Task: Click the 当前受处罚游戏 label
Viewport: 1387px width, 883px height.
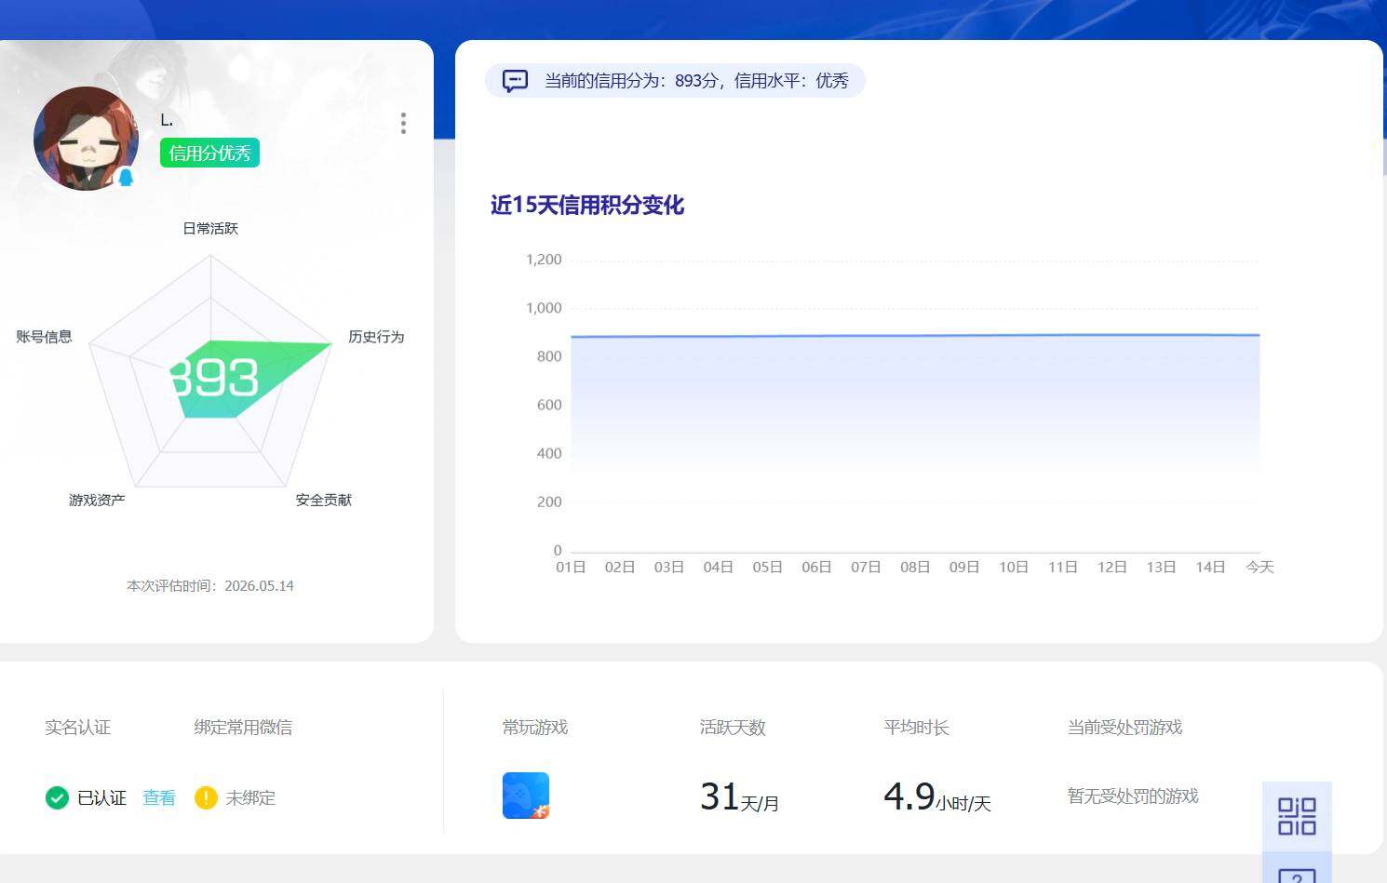Action: coord(1124,727)
